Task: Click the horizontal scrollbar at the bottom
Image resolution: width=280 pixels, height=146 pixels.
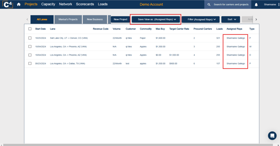Action: [138, 145]
